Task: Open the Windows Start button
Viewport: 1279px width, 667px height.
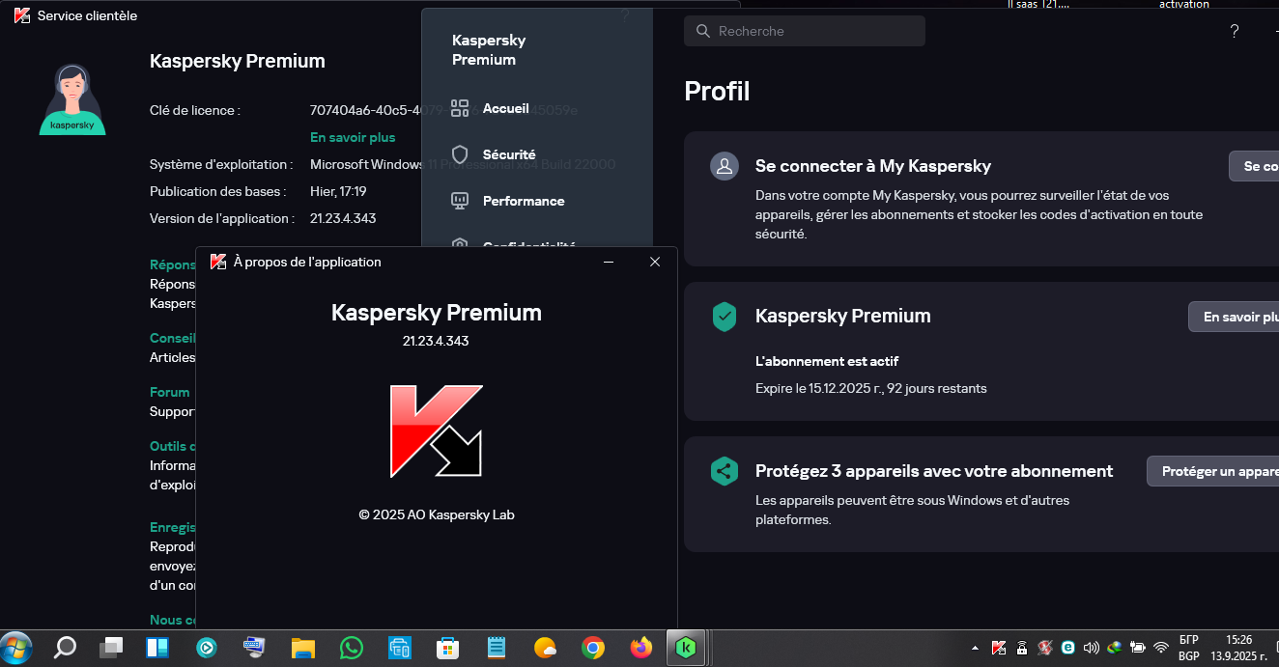Action: click(16, 647)
